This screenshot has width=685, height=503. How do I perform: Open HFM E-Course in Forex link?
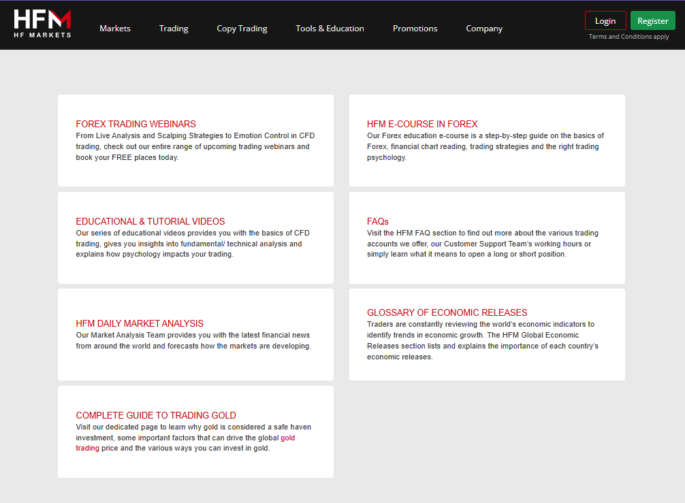422,124
